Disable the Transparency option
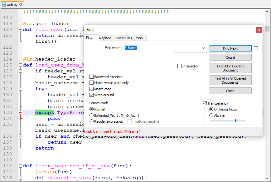The image size is (271, 182). pyautogui.click(x=205, y=103)
